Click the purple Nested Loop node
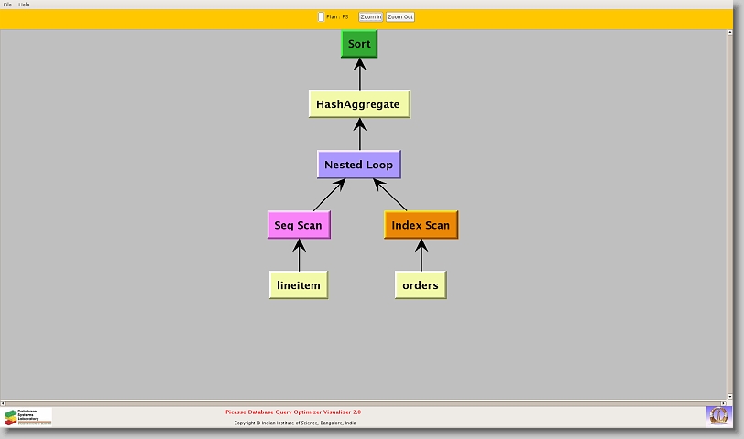Viewport: 744px width, 439px height. click(x=358, y=165)
